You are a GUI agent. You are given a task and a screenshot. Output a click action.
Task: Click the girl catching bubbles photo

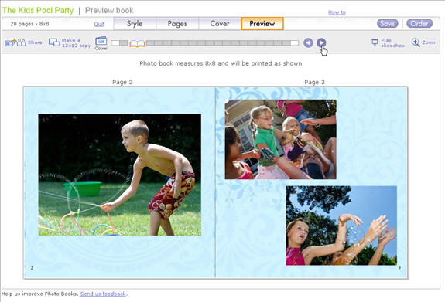341,226
